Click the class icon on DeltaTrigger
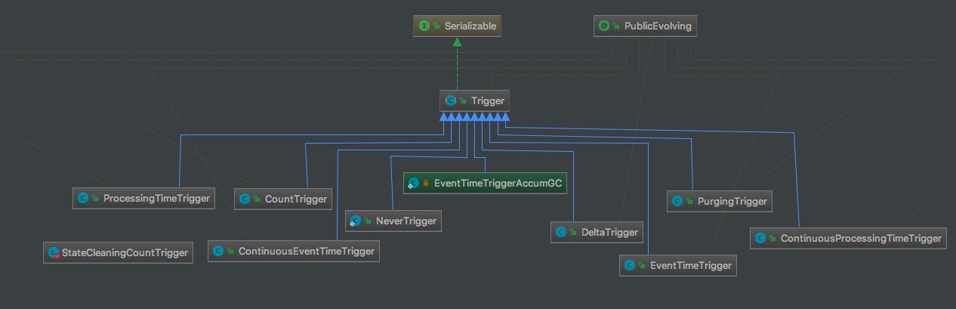956x309 pixels. click(x=561, y=232)
